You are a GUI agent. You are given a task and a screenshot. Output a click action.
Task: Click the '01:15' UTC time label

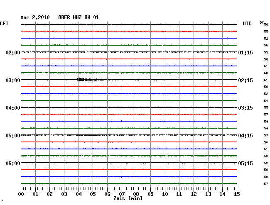click(x=245, y=52)
